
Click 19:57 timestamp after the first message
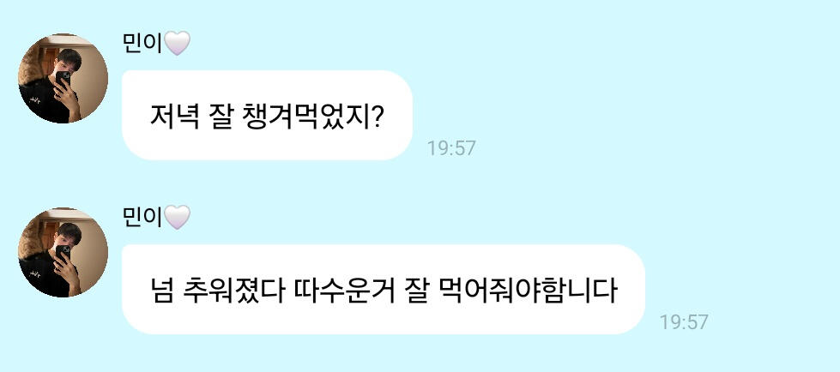pyautogui.click(x=451, y=148)
